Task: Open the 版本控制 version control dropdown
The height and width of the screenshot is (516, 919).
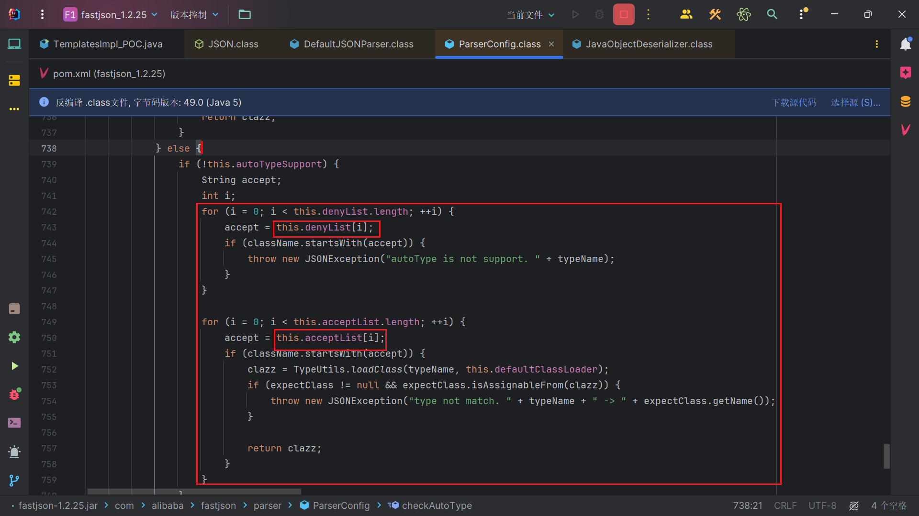Action: point(194,14)
